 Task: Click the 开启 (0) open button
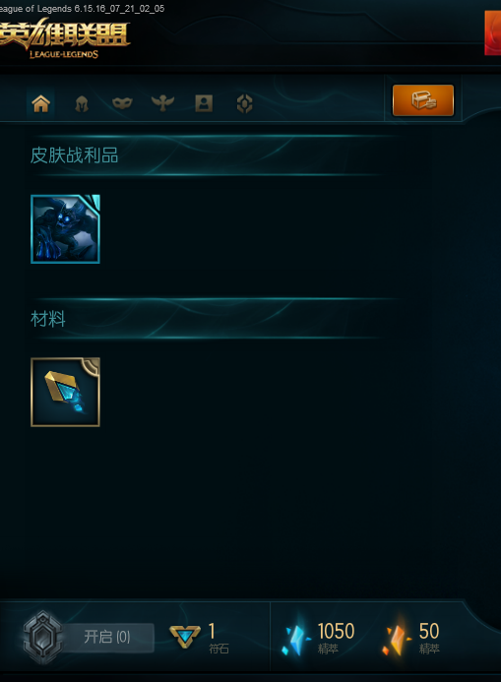click(x=107, y=638)
